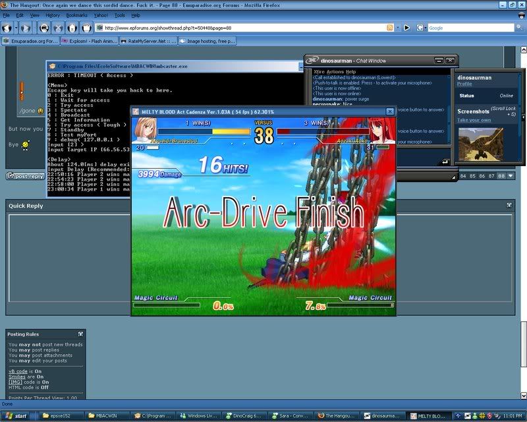Screen dimensions: 527x422
Task: Go to forum page 86
Action: point(482,176)
